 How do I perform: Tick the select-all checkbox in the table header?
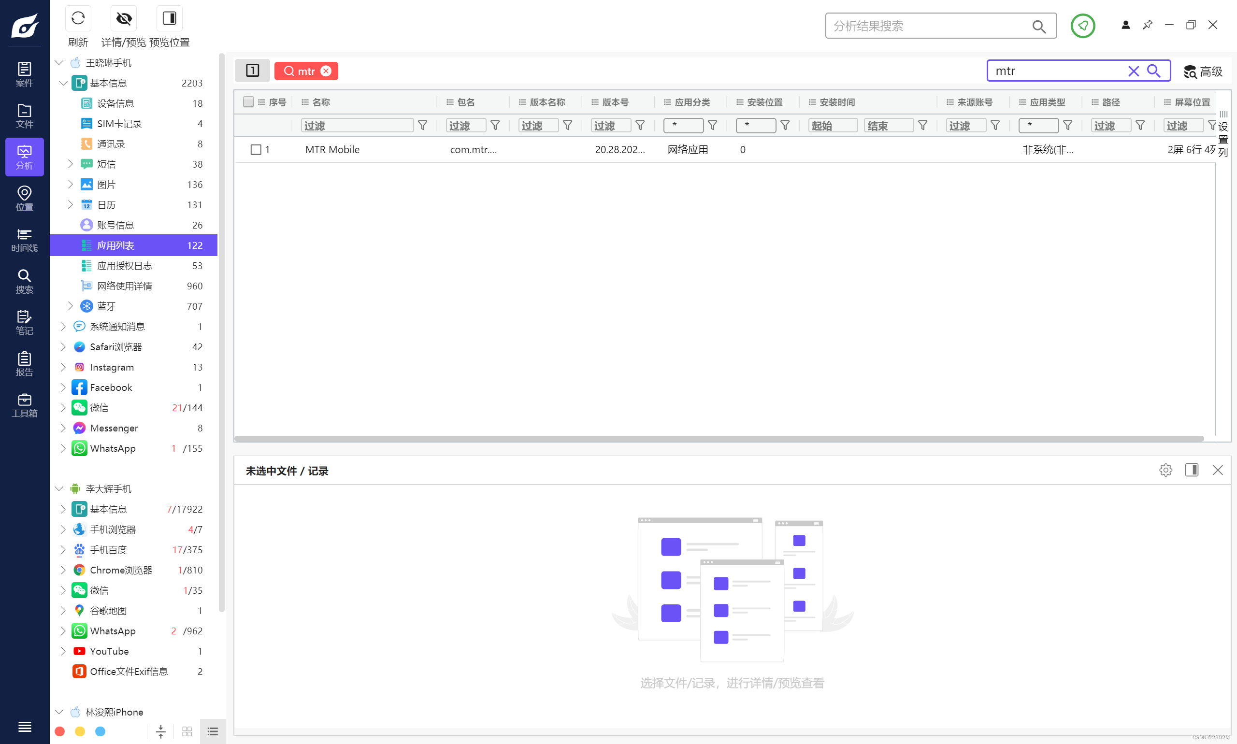tap(248, 102)
